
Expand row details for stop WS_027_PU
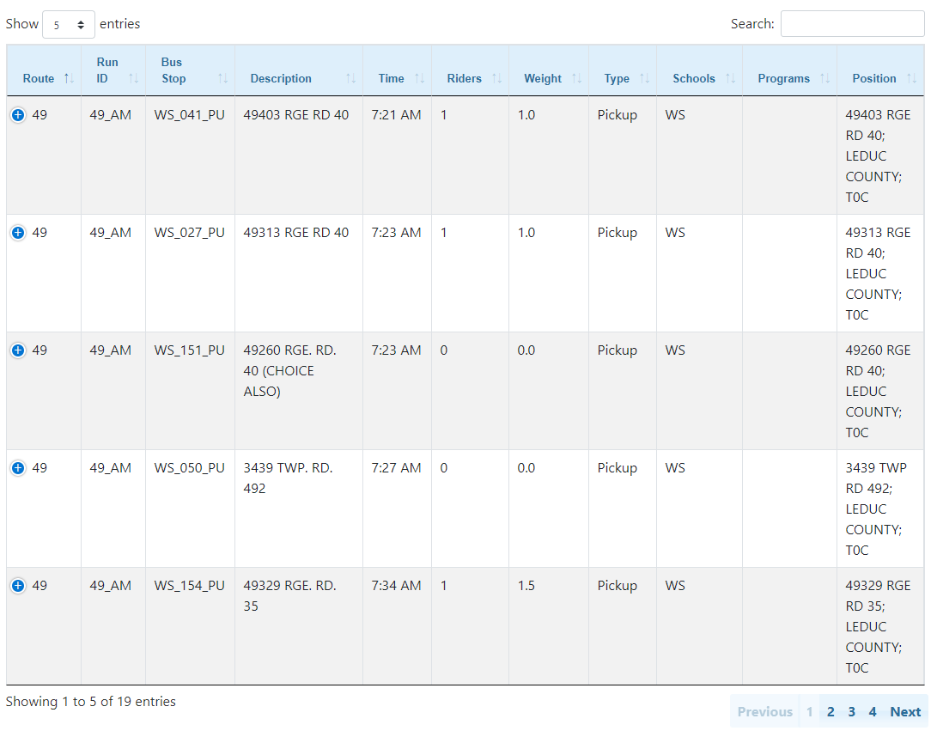point(18,233)
